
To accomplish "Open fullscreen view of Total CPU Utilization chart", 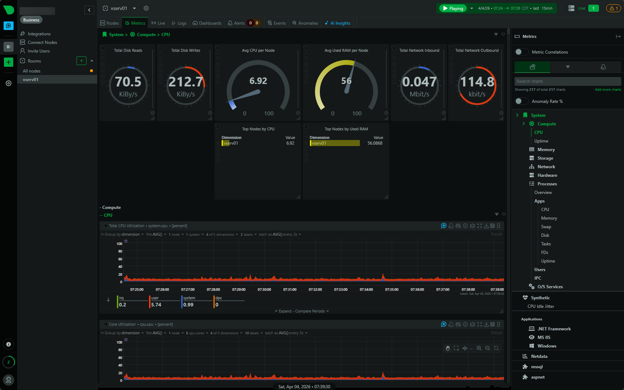I will 480,226.
